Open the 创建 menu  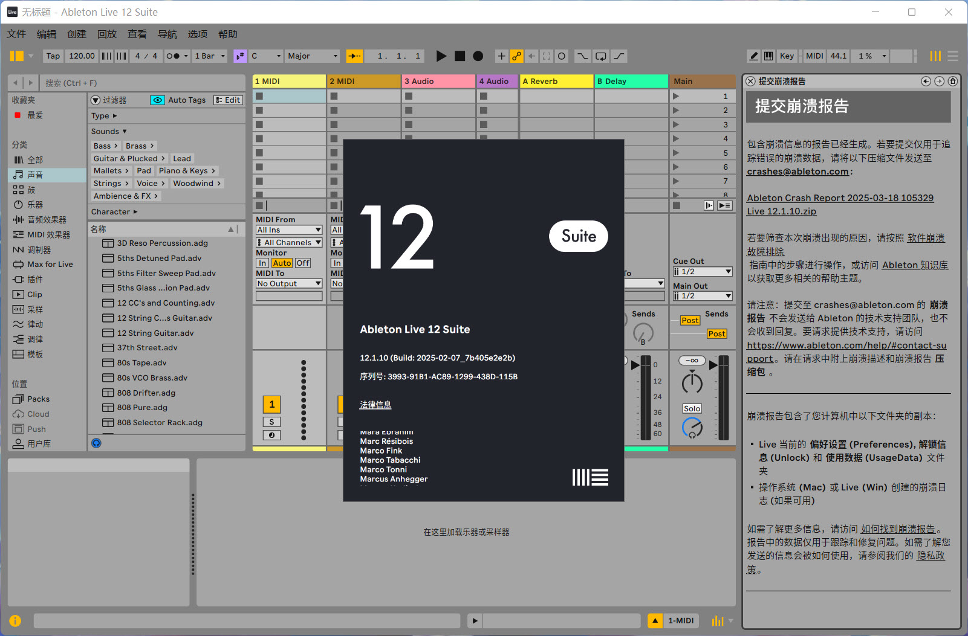click(x=77, y=34)
